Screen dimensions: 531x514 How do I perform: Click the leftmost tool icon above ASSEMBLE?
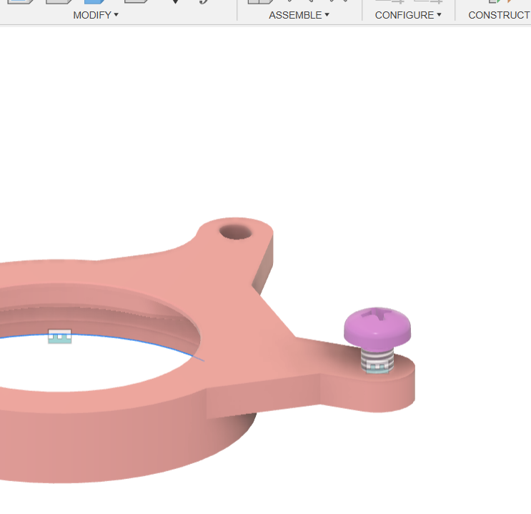258,2
